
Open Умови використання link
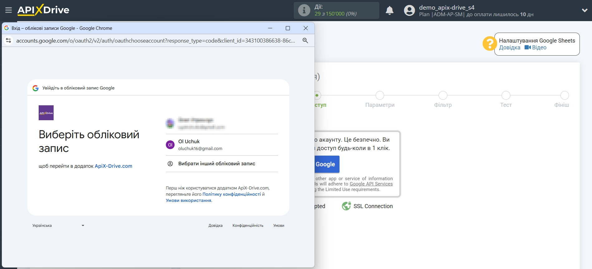point(189,200)
